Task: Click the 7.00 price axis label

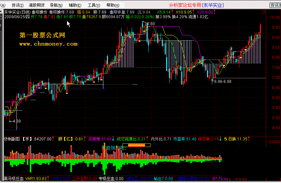Action: pos(276,78)
